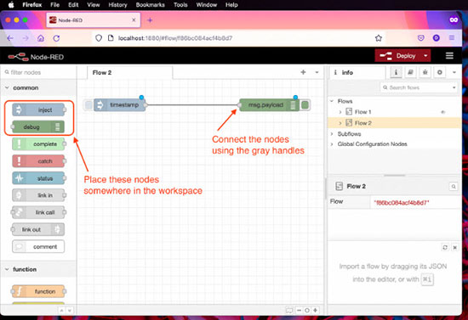Image resolution: width=468 pixels, height=320 pixels.
Task: Expand all palette categories arrow
Action: 69,310
